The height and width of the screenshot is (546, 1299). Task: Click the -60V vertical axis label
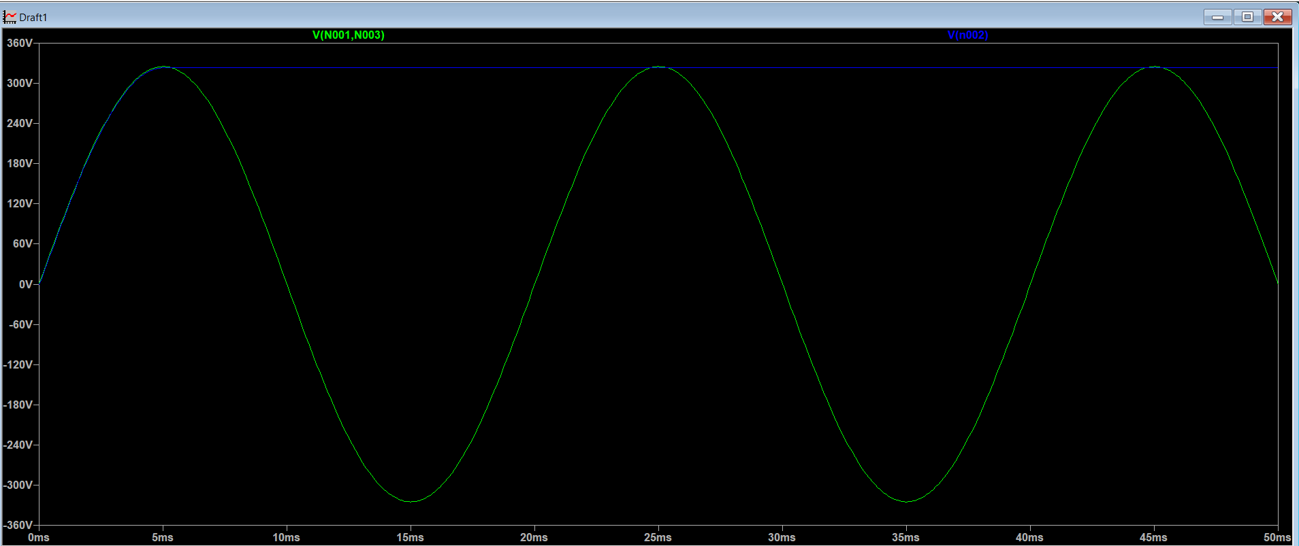click(20, 324)
